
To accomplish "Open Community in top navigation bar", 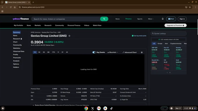I will (59, 25).
